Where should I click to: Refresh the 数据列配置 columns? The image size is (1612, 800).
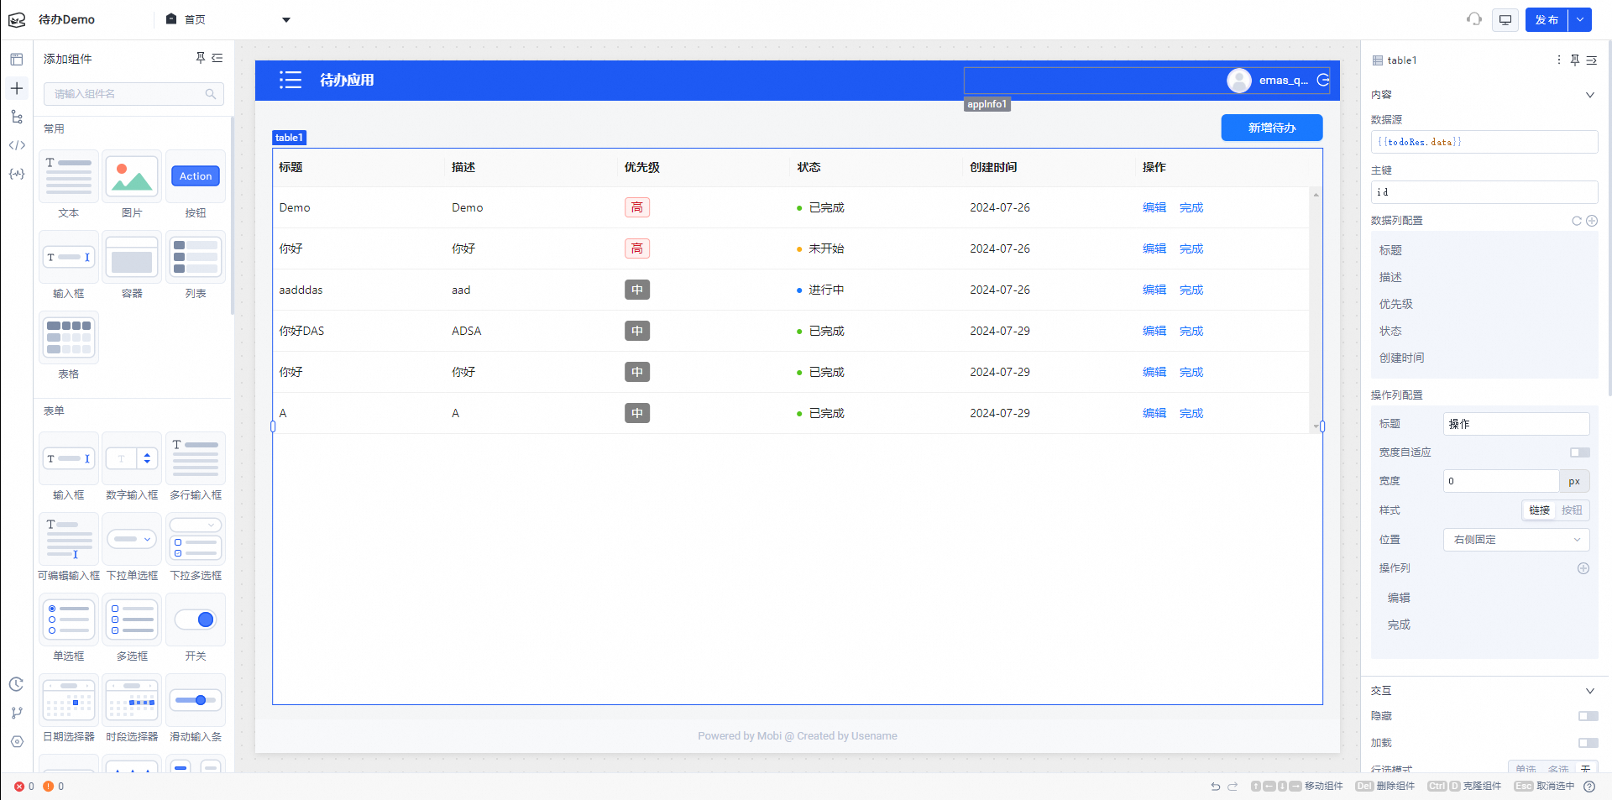1577,221
